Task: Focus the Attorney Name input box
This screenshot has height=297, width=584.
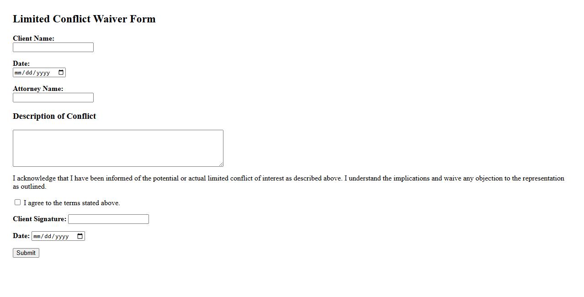Action: (53, 98)
